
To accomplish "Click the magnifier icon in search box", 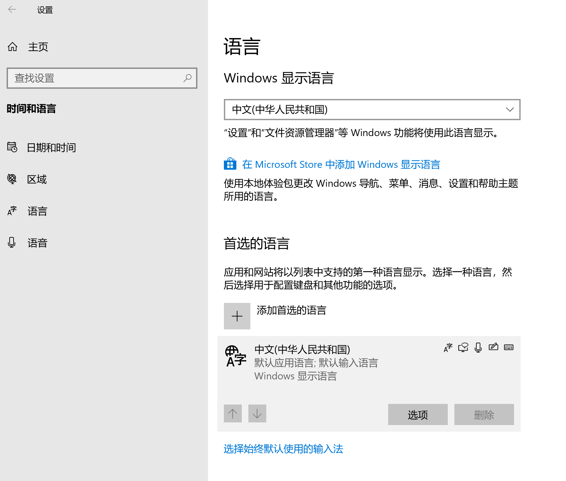I will (x=187, y=78).
